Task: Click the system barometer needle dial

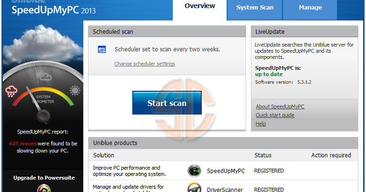Action: tap(43, 116)
